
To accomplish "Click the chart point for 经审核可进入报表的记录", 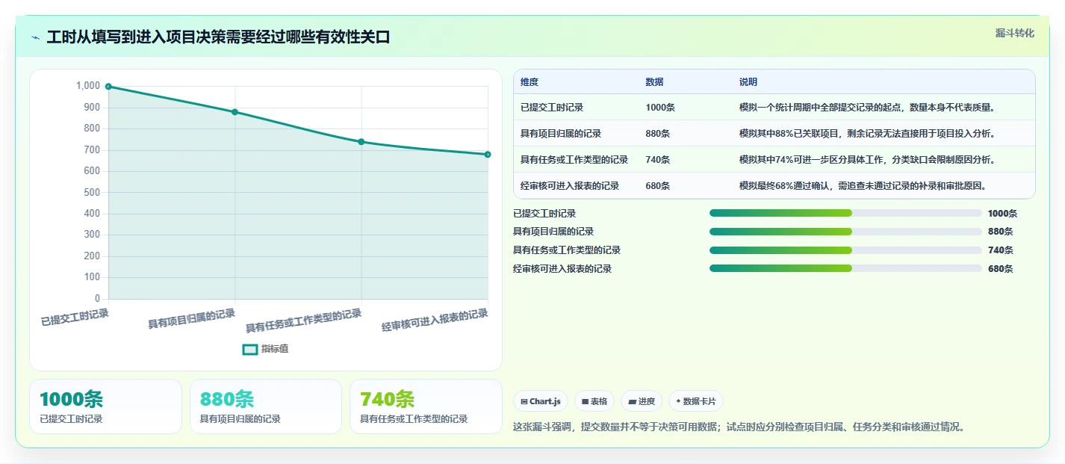I will [488, 155].
